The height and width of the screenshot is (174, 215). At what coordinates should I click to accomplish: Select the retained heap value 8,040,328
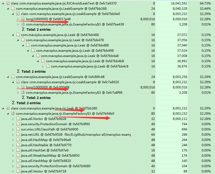point(180,8)
